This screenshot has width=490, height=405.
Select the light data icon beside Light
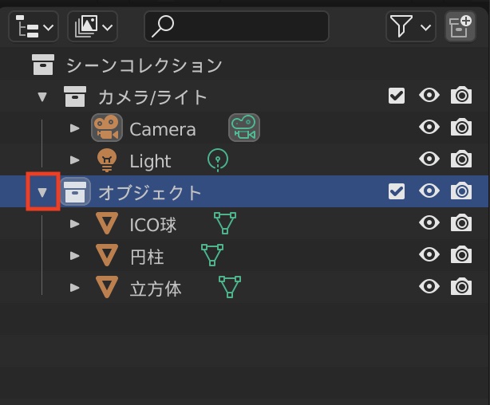(x=217, y=160)
